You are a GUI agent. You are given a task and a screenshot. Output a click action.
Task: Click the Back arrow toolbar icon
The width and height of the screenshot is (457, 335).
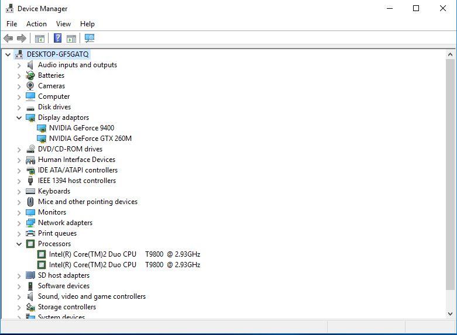[x=8, y=38]
